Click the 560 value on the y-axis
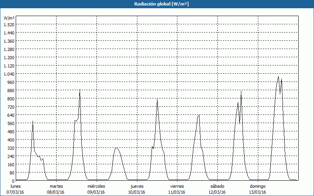Screen dimensions: 314x196 point(9,123)
